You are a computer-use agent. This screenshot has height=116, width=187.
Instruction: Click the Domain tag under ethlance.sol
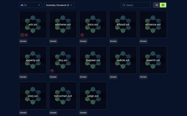pyautogui.click(x=143, y=41)
